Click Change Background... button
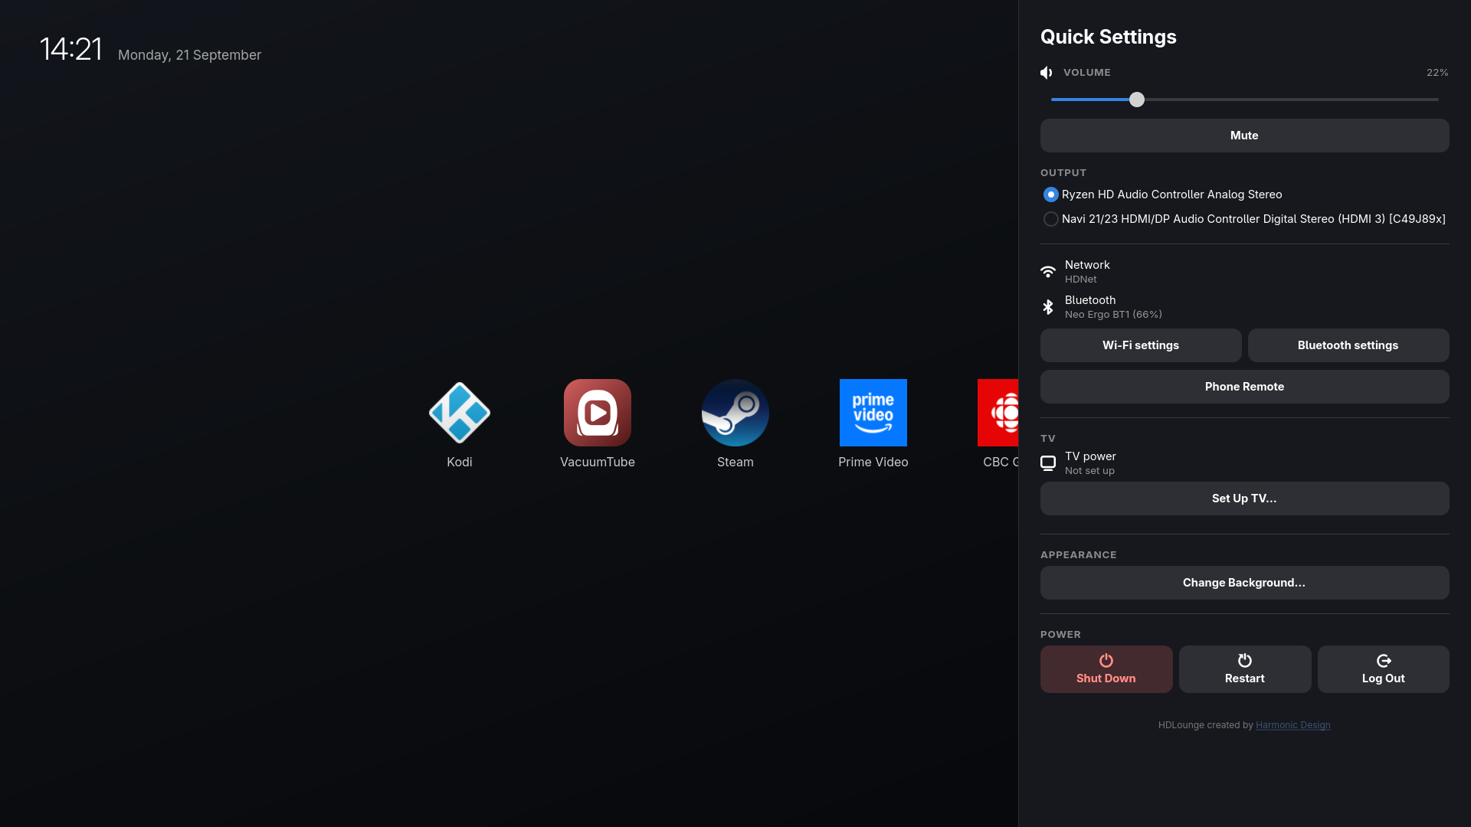 point(1244,583)
